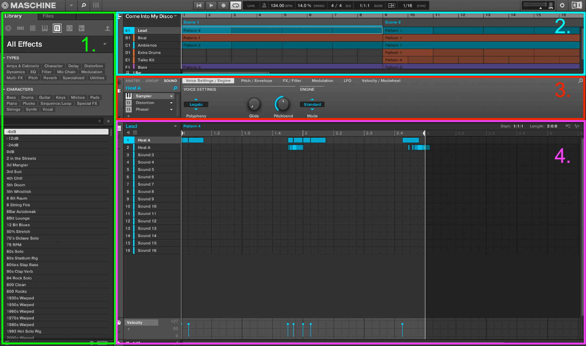Screen dimensions: 586x346
Task: Open the All Effects dropdown arrow
Action: [105, 44]
